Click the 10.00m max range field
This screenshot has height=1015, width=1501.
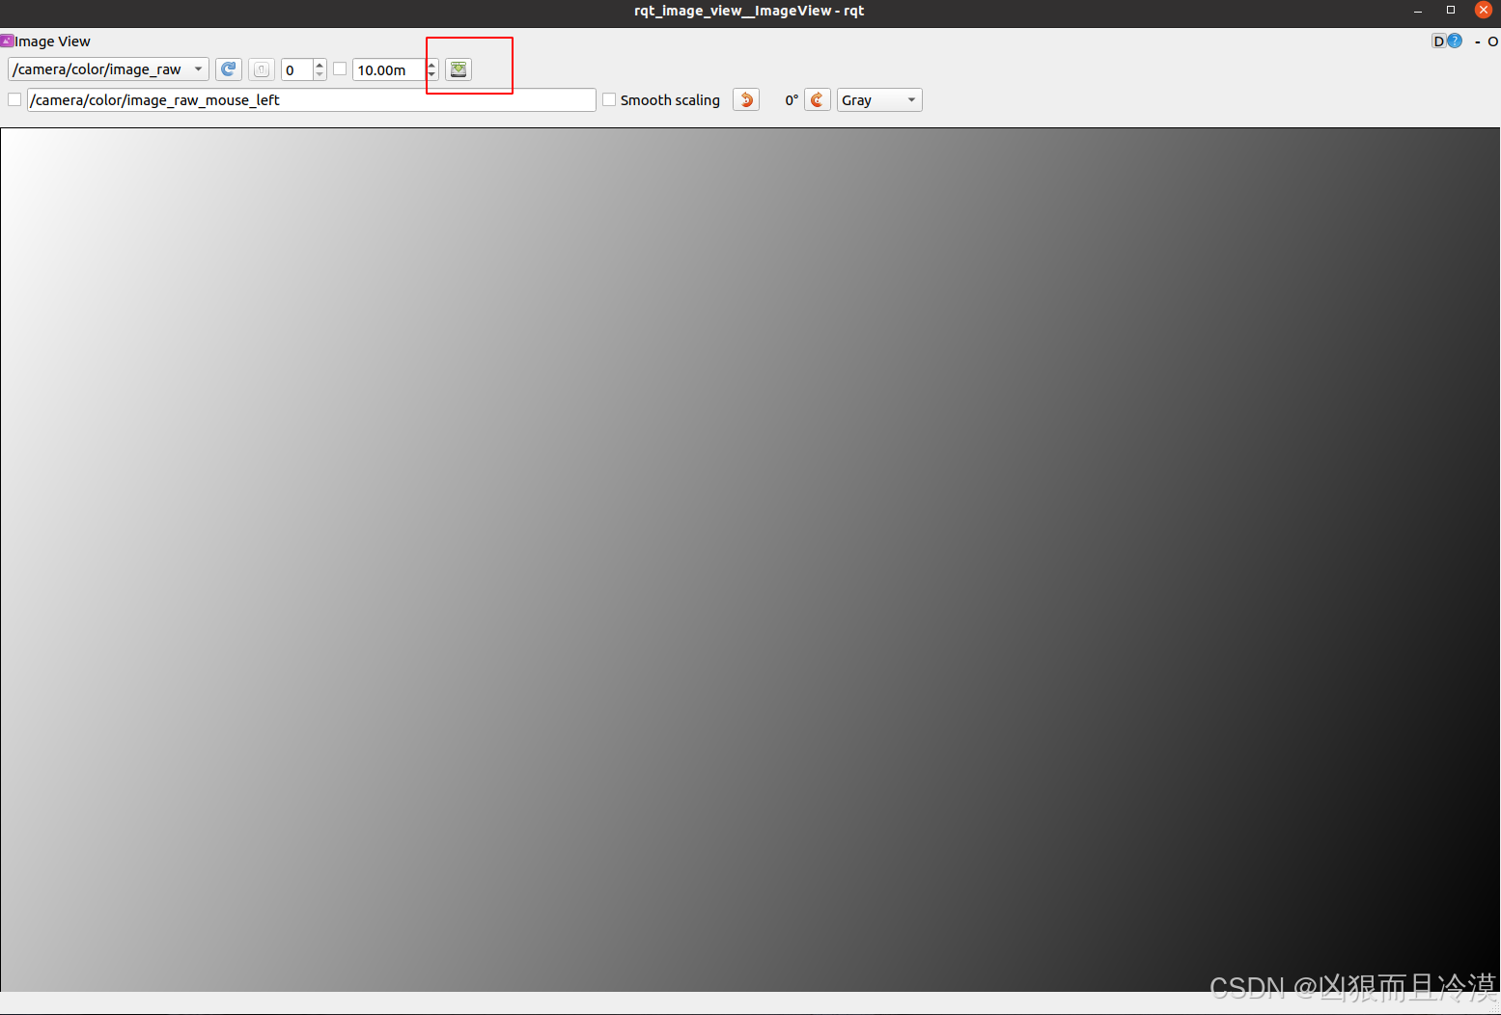389,69
